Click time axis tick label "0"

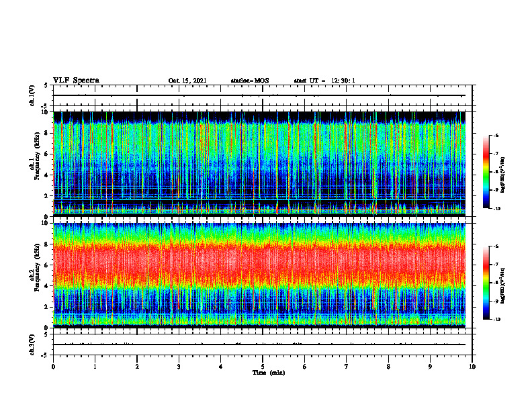53,367
